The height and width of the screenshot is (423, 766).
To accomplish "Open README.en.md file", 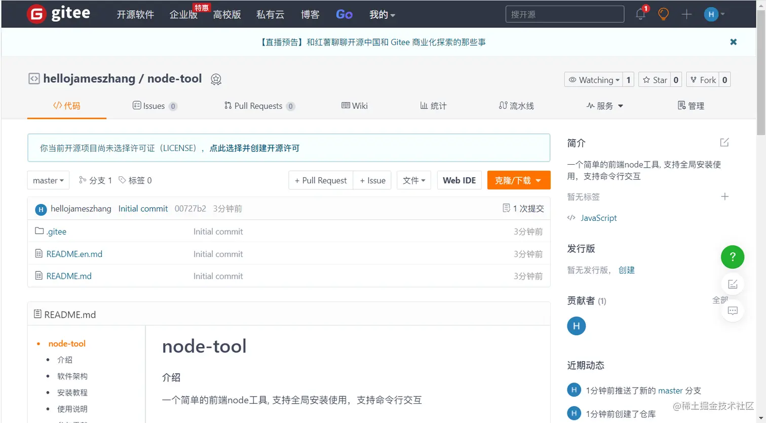I will tap(74, 254).
